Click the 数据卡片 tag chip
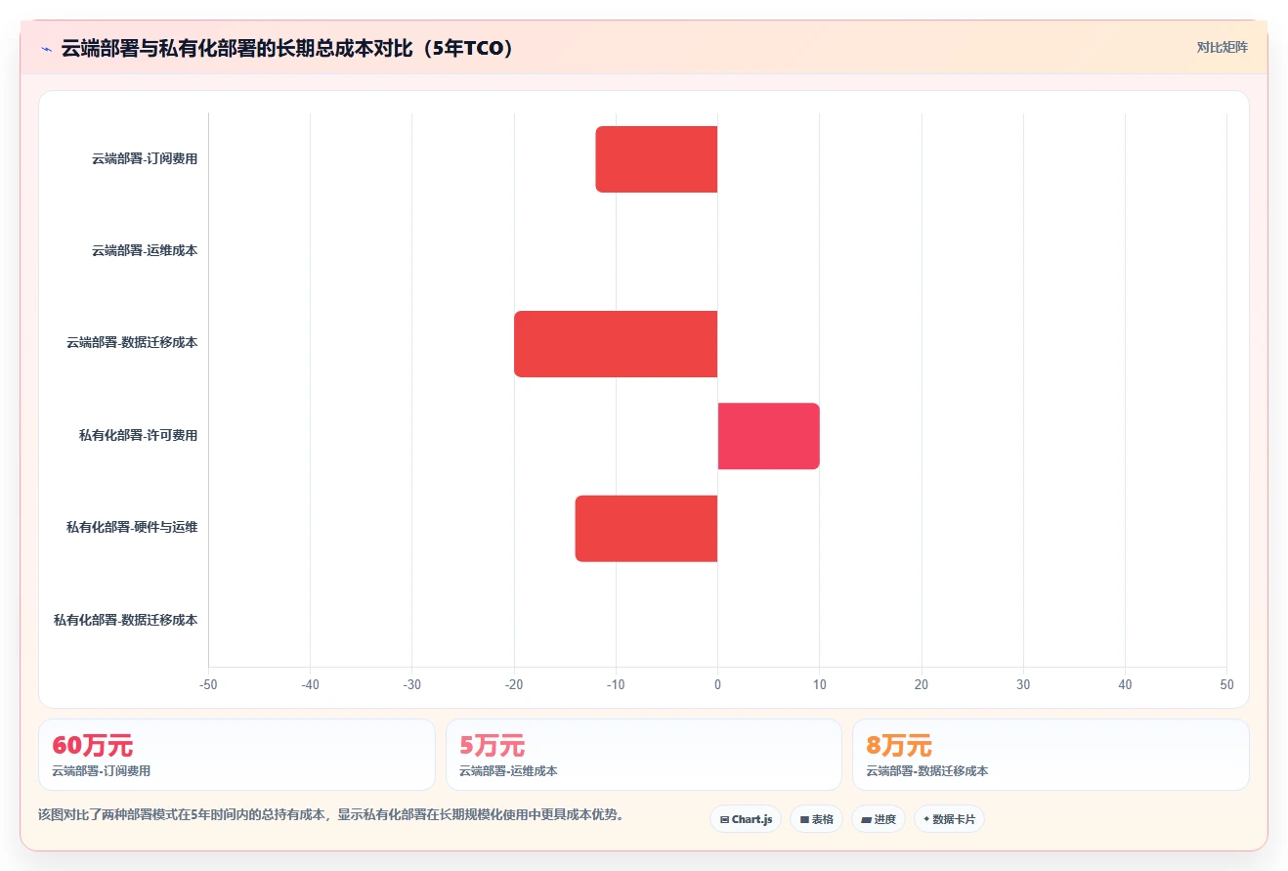This screenshot has width=1288, height=871. coord(949,819)
